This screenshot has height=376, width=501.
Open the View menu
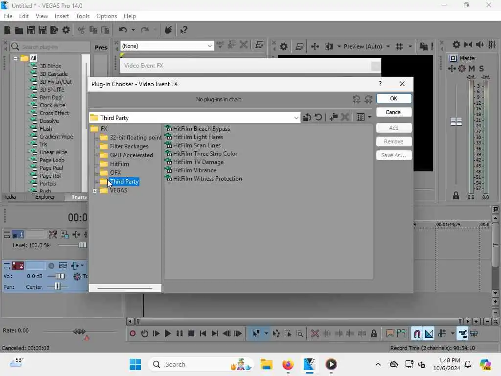[x=42, y=16]
